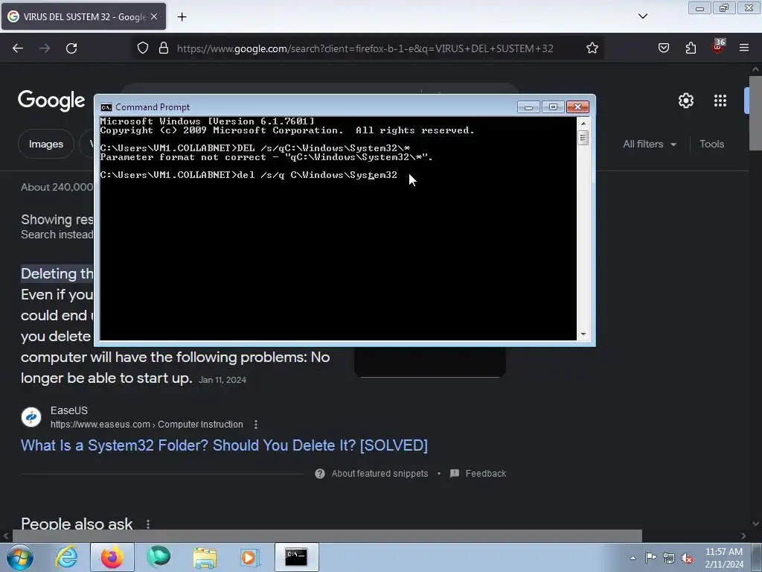Image resolution: width=762 pixels, height=572 pixels.
Task: Switch to Firefox in the taskbar
Action: coord(112,557)
